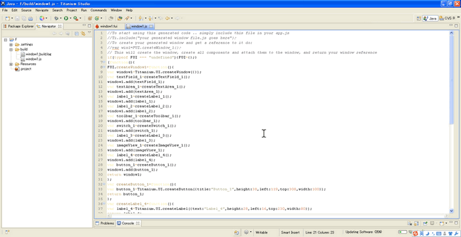Screen dimensions: 461x237
Task: Switch to the Problems tab
Action: 105,223
